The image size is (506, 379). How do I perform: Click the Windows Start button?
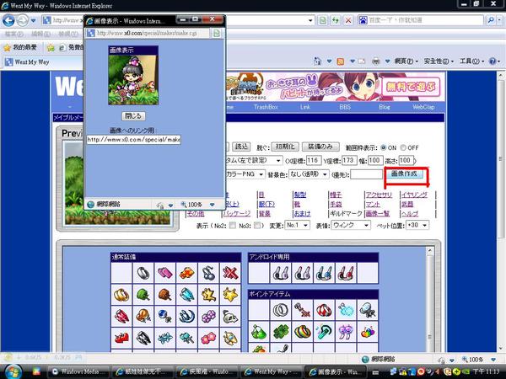13,371
